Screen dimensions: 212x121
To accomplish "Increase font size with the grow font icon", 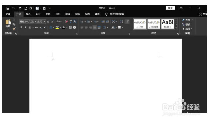I will click(x=48, y=22).
